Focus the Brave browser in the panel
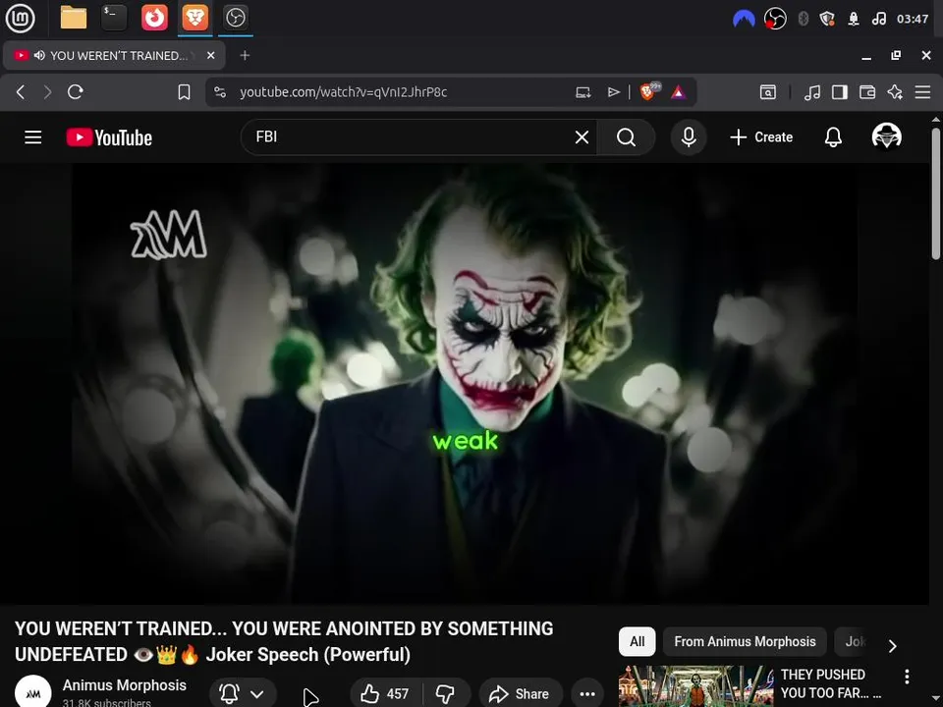The width and height of the screenshot is (943, 707). (x=194, y=18)
